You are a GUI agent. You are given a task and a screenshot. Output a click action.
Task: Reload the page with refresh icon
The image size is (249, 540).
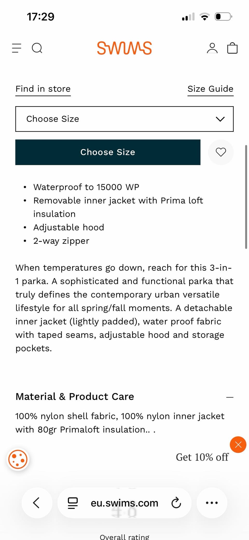tap(176, 503)
